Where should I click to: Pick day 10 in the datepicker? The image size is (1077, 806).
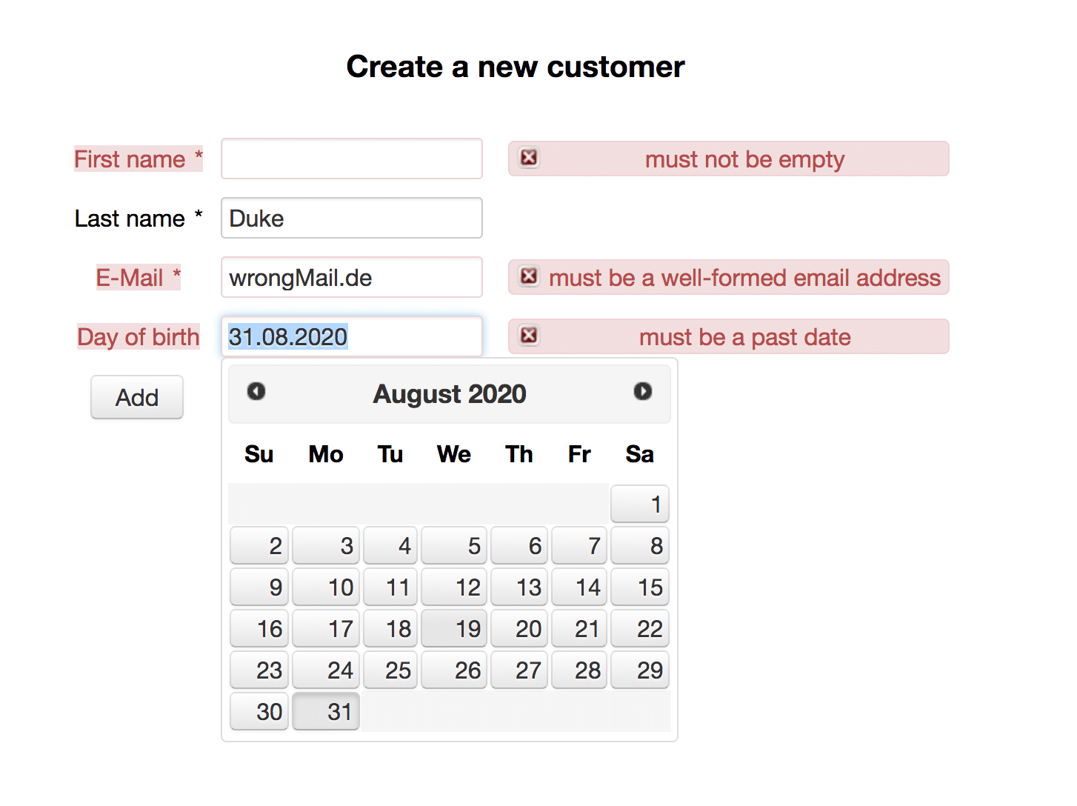326,587
